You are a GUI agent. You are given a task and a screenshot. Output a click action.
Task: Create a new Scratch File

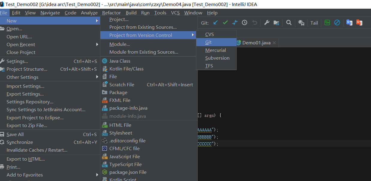[x=148, y=85]
